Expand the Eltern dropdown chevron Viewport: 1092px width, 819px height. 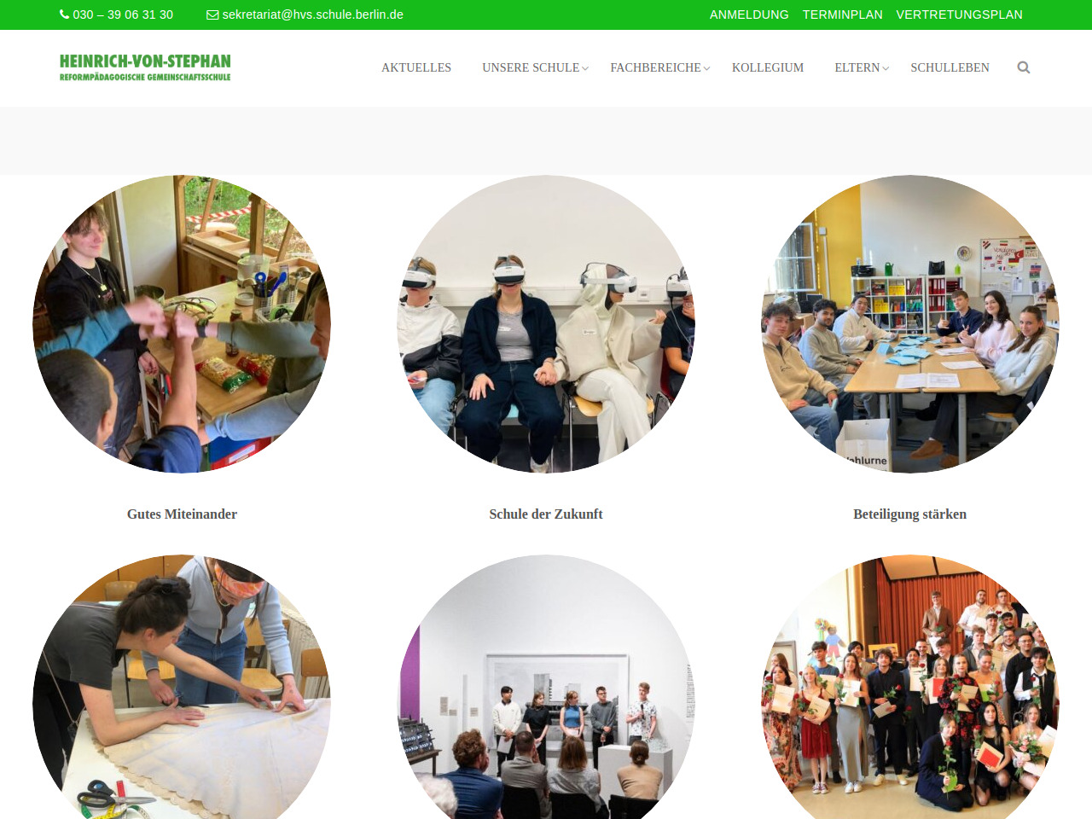[x=886, y=68]
